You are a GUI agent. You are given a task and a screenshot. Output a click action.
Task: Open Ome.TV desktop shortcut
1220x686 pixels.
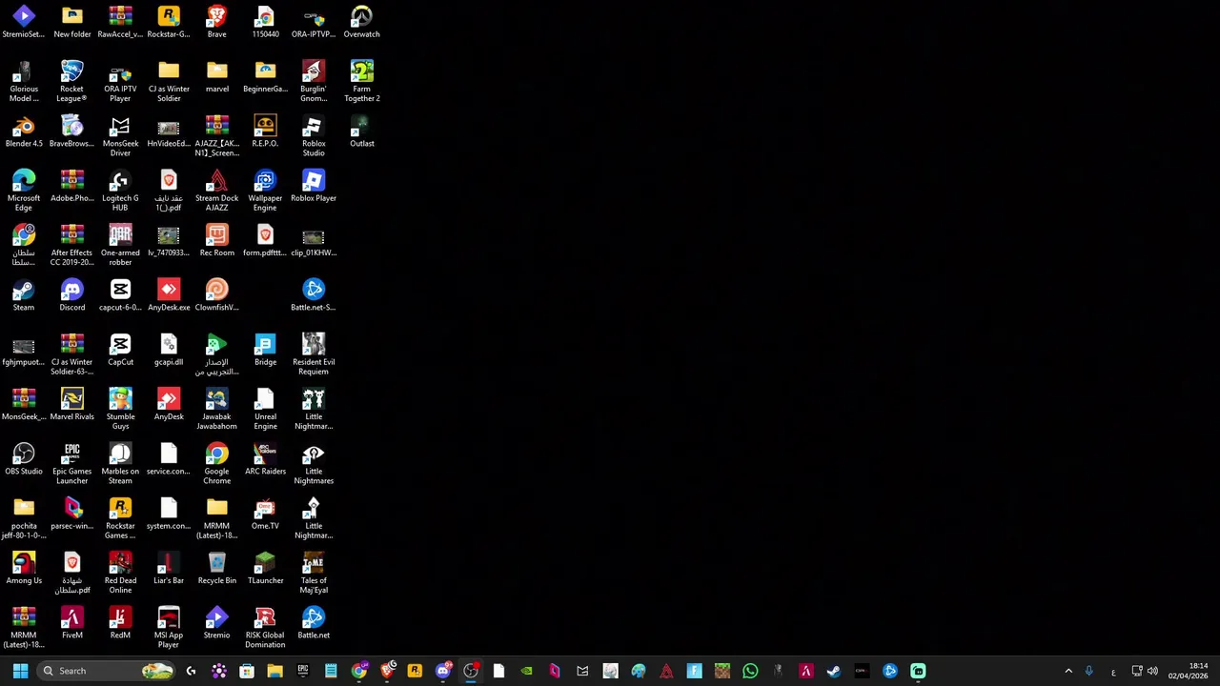[265, 514]
